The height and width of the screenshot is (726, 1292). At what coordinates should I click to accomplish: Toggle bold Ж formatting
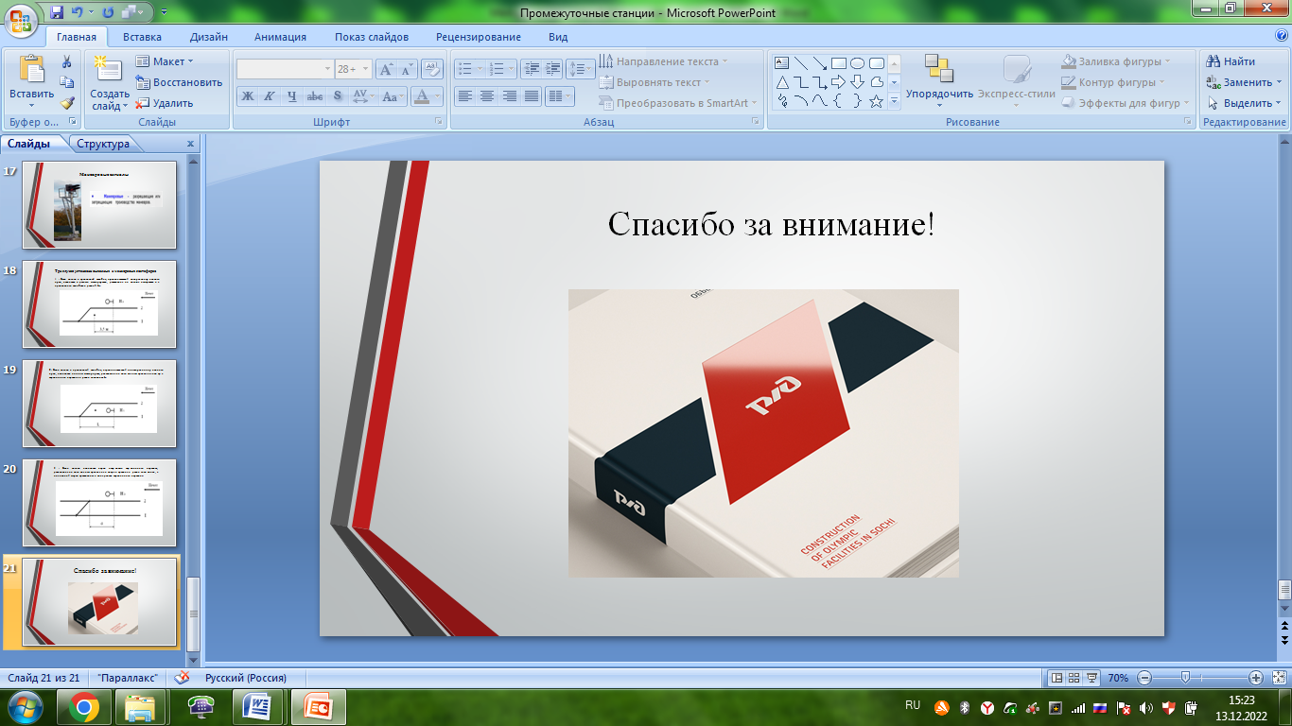247,95
